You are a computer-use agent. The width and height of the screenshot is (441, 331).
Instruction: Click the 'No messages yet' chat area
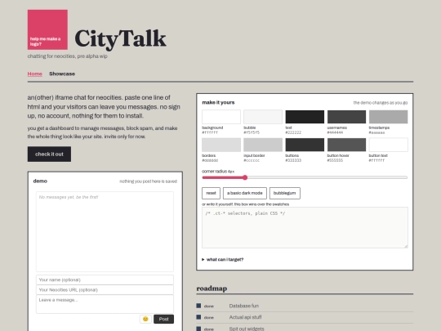[x=105, y=231]
